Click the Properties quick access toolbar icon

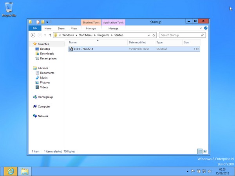click(x=38, y=22)
